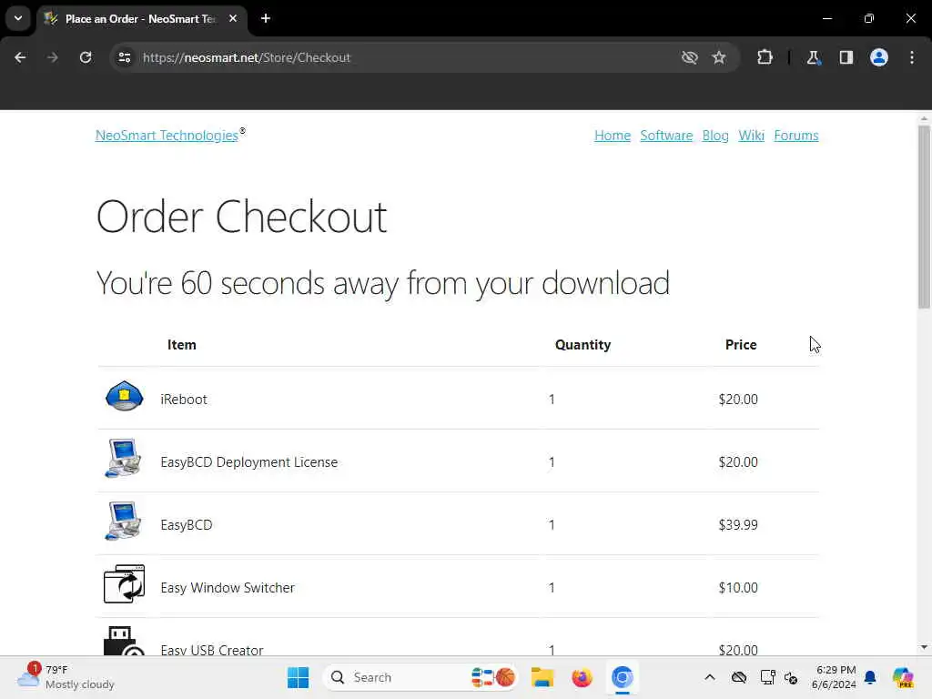932x699 pixels.
Task: Open the Blog nav link
Action: pos(715,136)
